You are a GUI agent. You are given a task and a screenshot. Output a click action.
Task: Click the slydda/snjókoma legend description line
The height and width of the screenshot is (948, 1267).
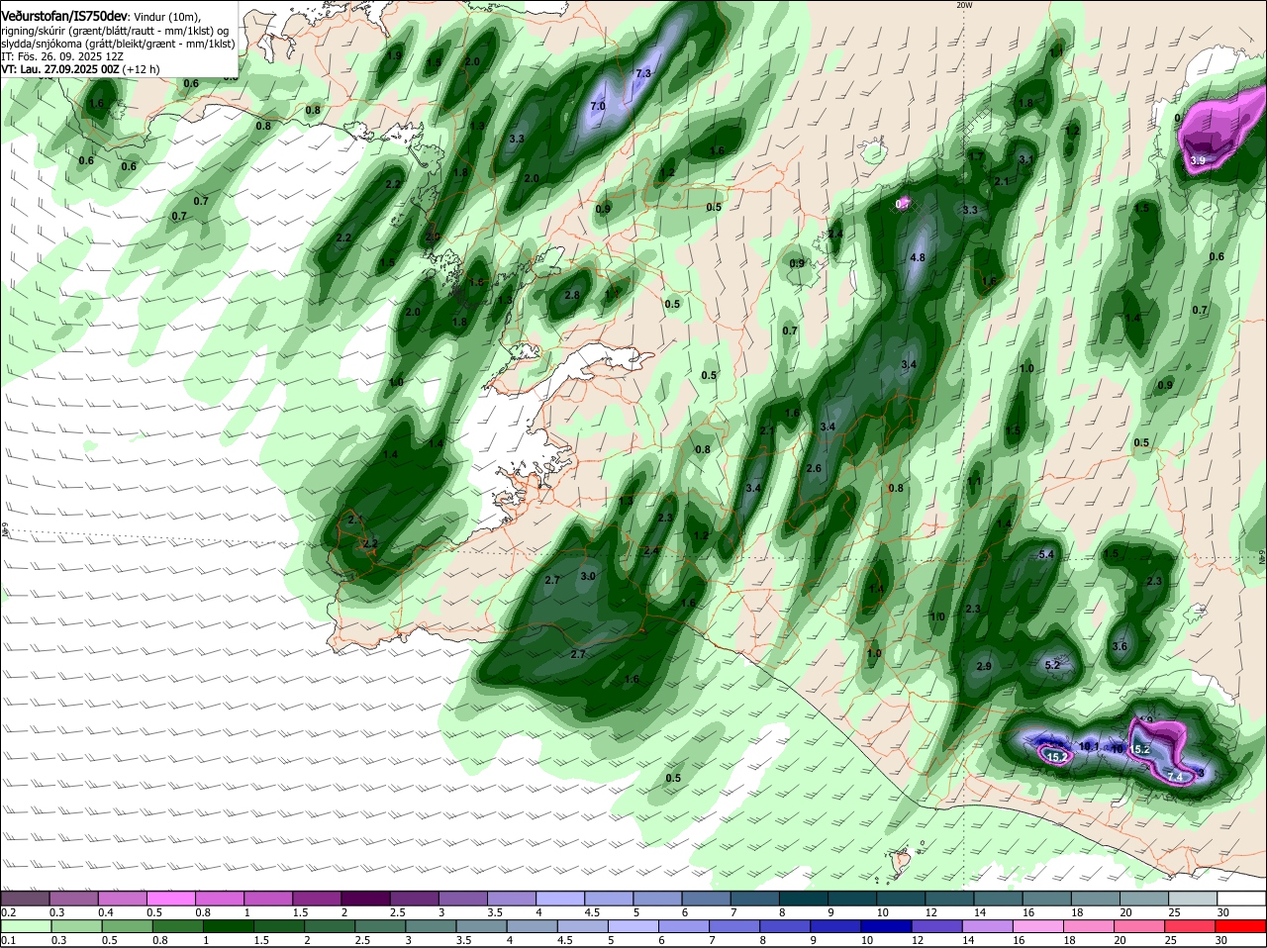pos(118,44)
